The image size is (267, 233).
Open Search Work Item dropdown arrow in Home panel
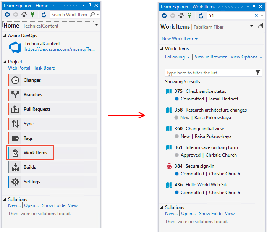coord(98,15)
